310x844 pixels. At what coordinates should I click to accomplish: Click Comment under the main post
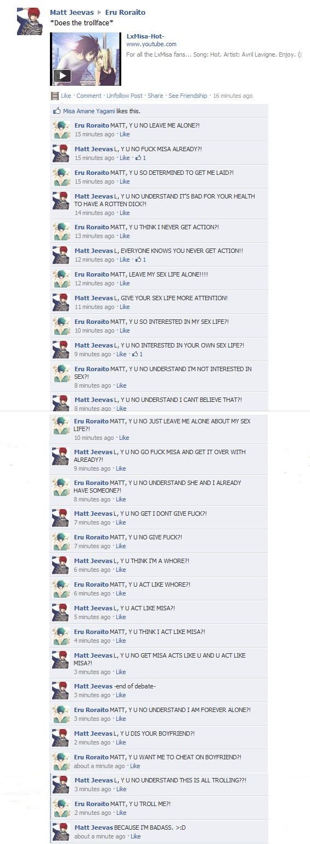point(89,96)
